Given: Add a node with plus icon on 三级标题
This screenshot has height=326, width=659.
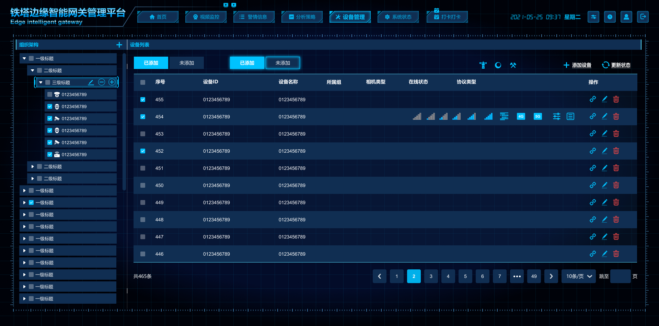Looking at the screenshot, I should [112, 82].
